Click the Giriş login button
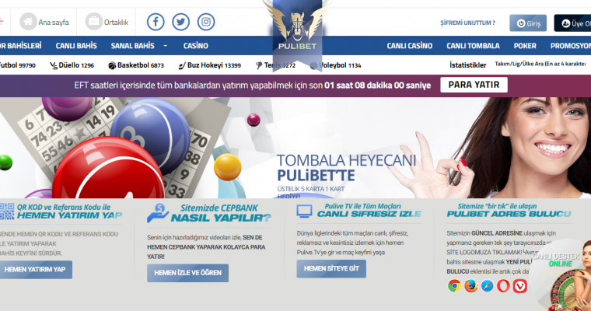Image resolution: width=591 pixels, height=311 pixels. coord(528,23)
